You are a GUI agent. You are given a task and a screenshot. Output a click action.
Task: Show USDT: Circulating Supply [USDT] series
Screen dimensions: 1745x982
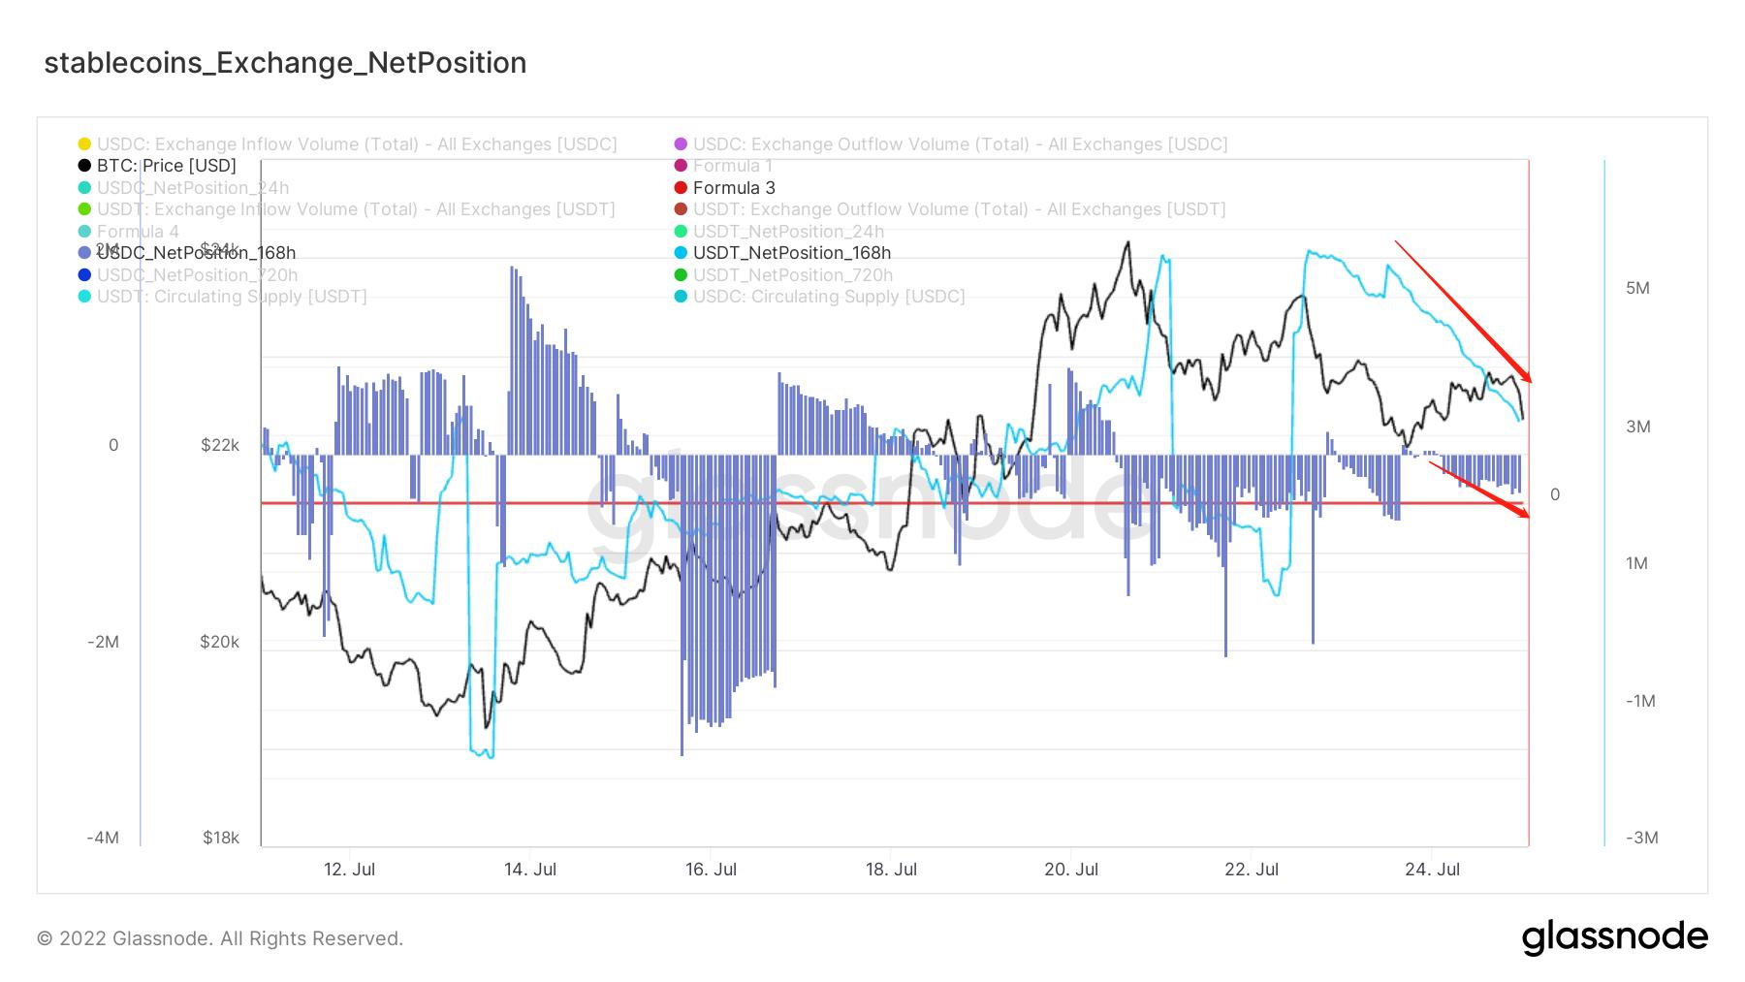(231, 297)
